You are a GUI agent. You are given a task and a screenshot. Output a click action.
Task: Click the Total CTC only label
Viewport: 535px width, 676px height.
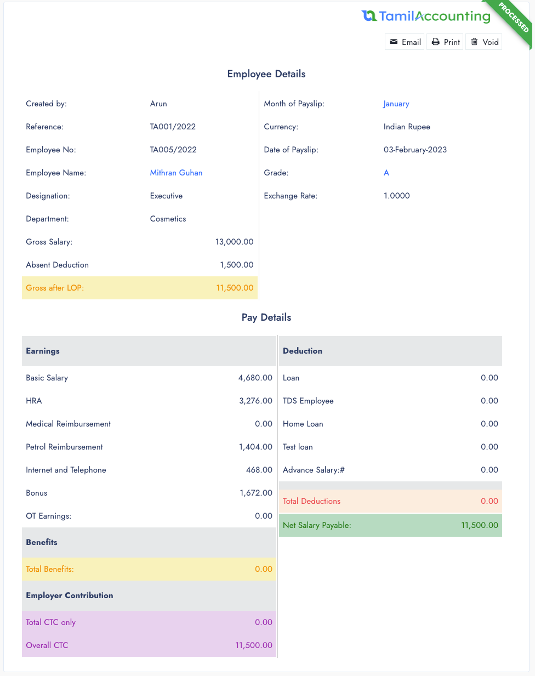pyautogui.click(x=51, y=622)
